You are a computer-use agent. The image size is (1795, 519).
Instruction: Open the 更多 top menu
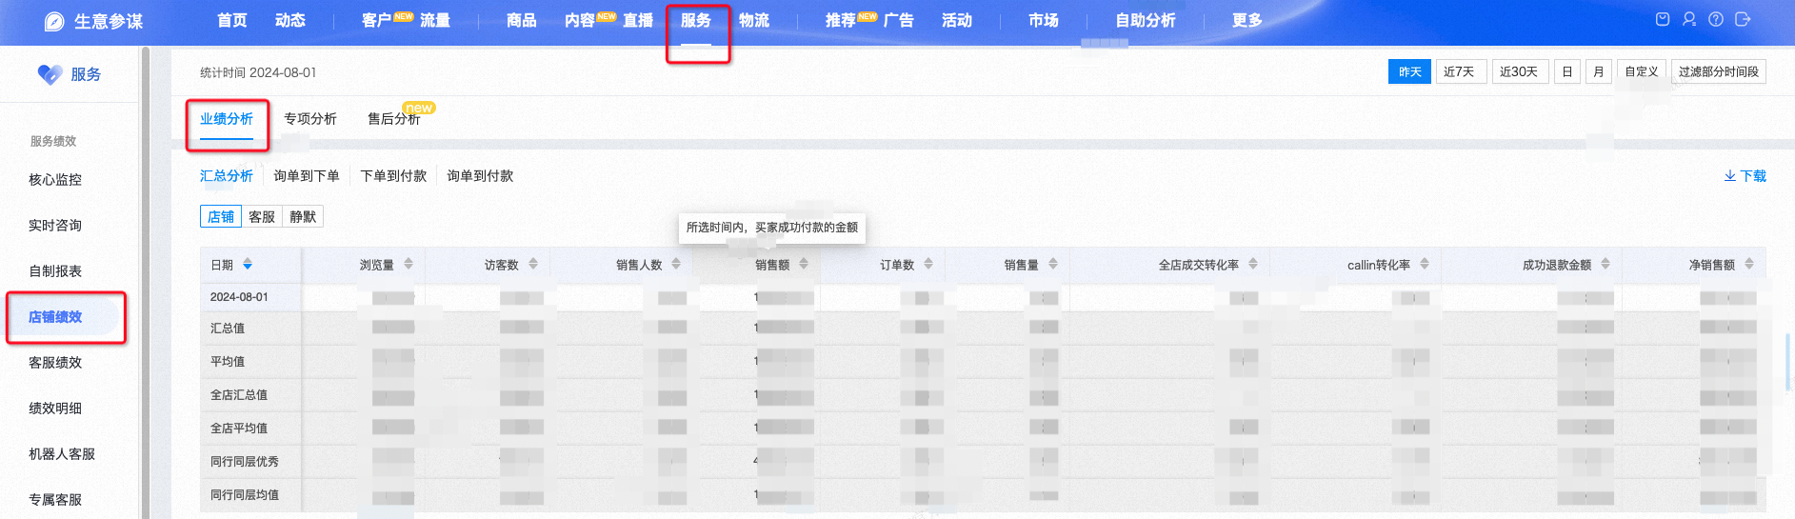coord(1247,20)
